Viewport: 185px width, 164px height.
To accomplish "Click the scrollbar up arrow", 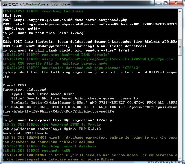I will (x=180, y=11).
